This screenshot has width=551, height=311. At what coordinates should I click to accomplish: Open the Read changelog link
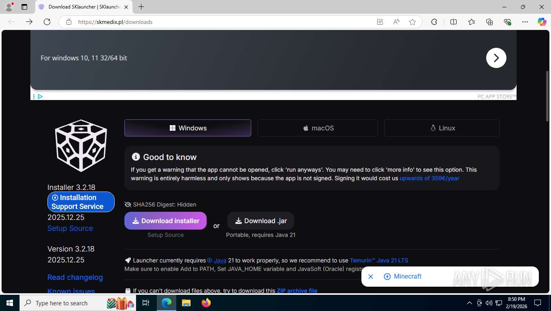click(x=75, y=277)
